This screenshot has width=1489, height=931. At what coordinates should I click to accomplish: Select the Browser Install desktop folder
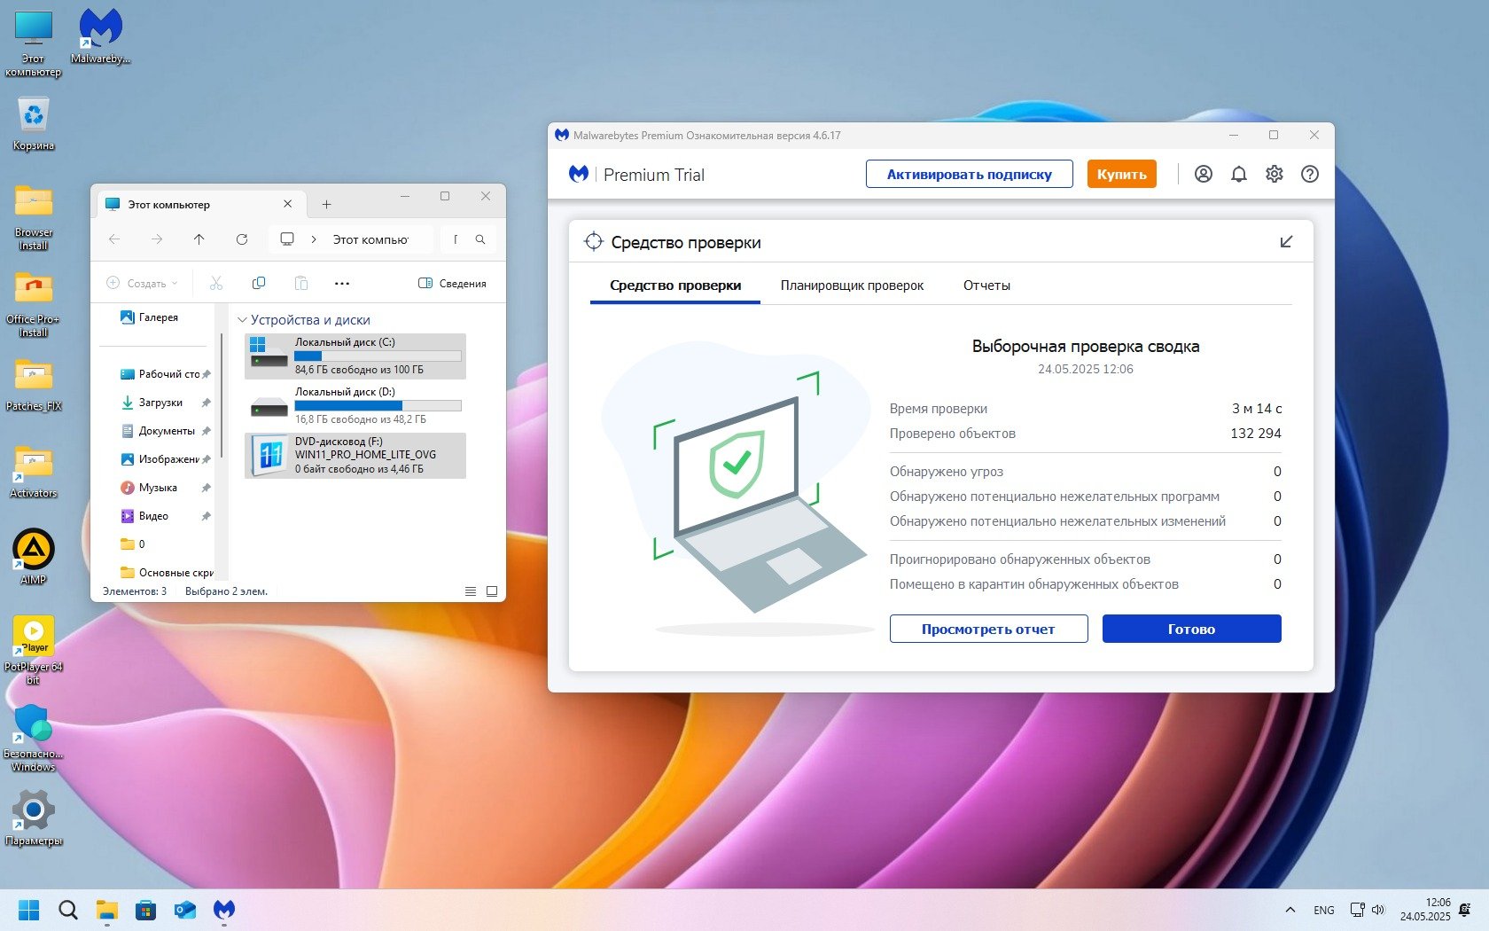(x=34, y=217)
